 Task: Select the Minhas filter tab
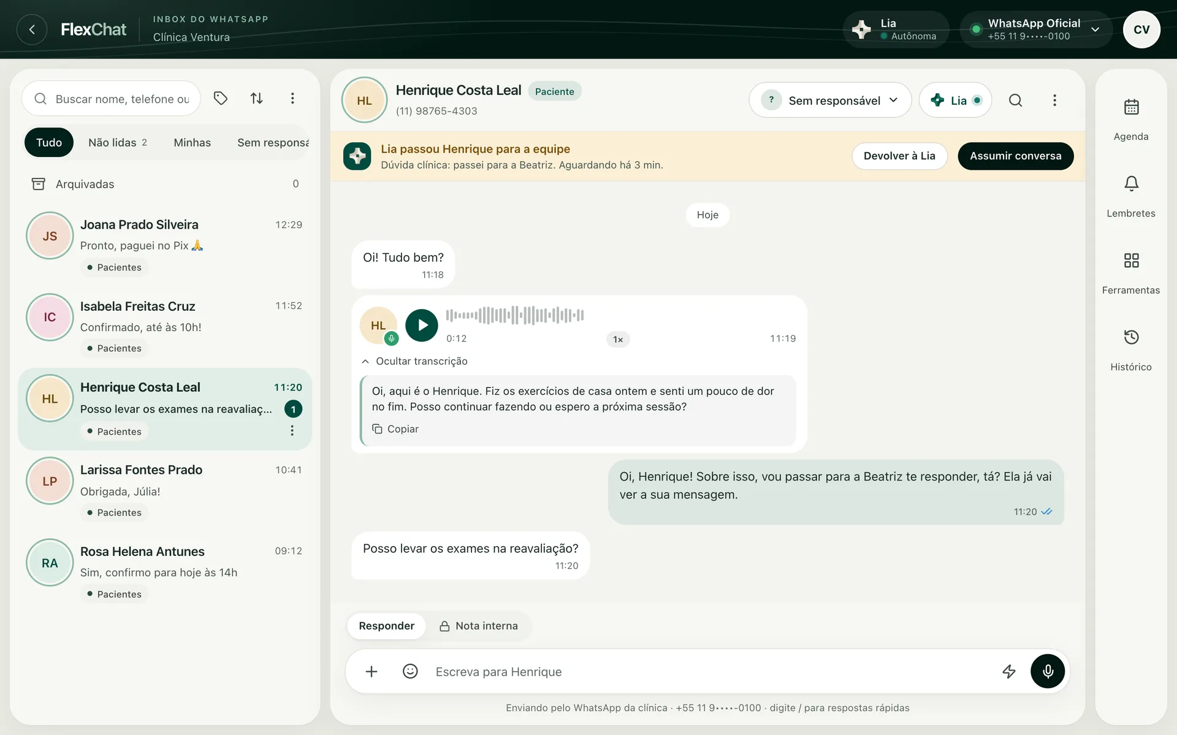192,142
